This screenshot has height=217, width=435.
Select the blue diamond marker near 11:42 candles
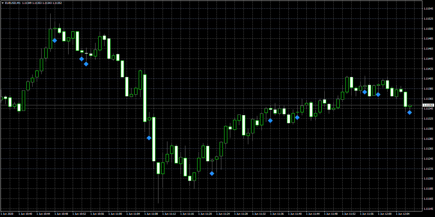pos(297,118)
